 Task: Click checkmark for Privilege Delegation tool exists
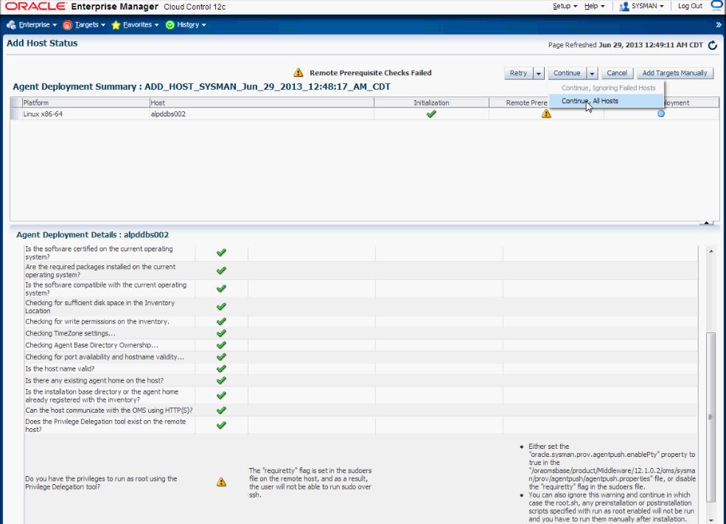click(221, 425)
